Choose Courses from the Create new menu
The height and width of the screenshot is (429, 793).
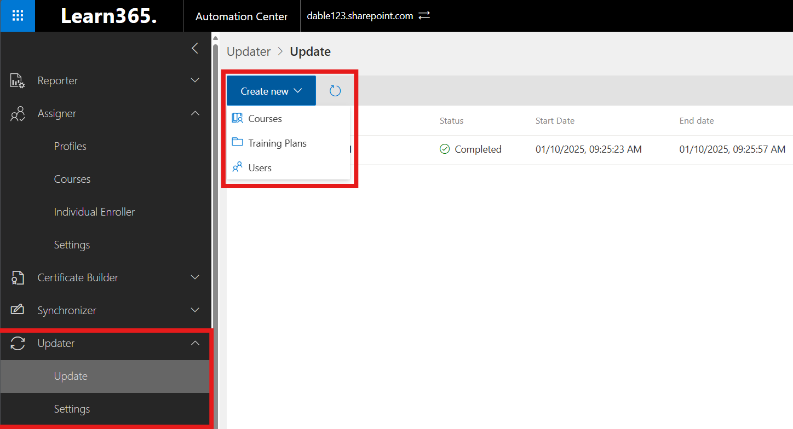click(x=265, y=119)
